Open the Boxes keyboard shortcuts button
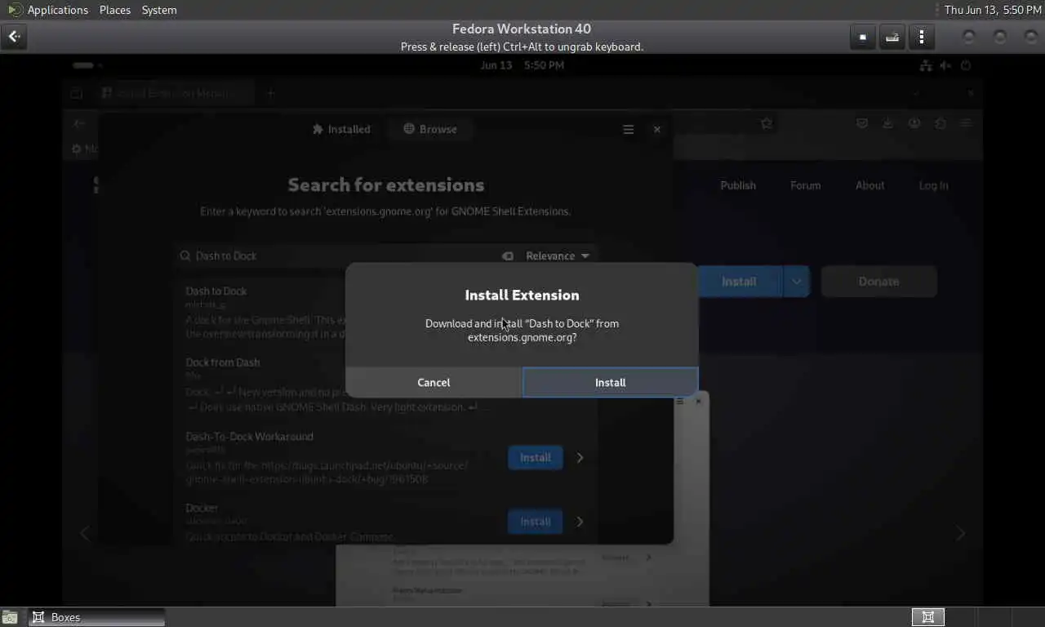The image size is (1045, 627). tap(892, 37)
